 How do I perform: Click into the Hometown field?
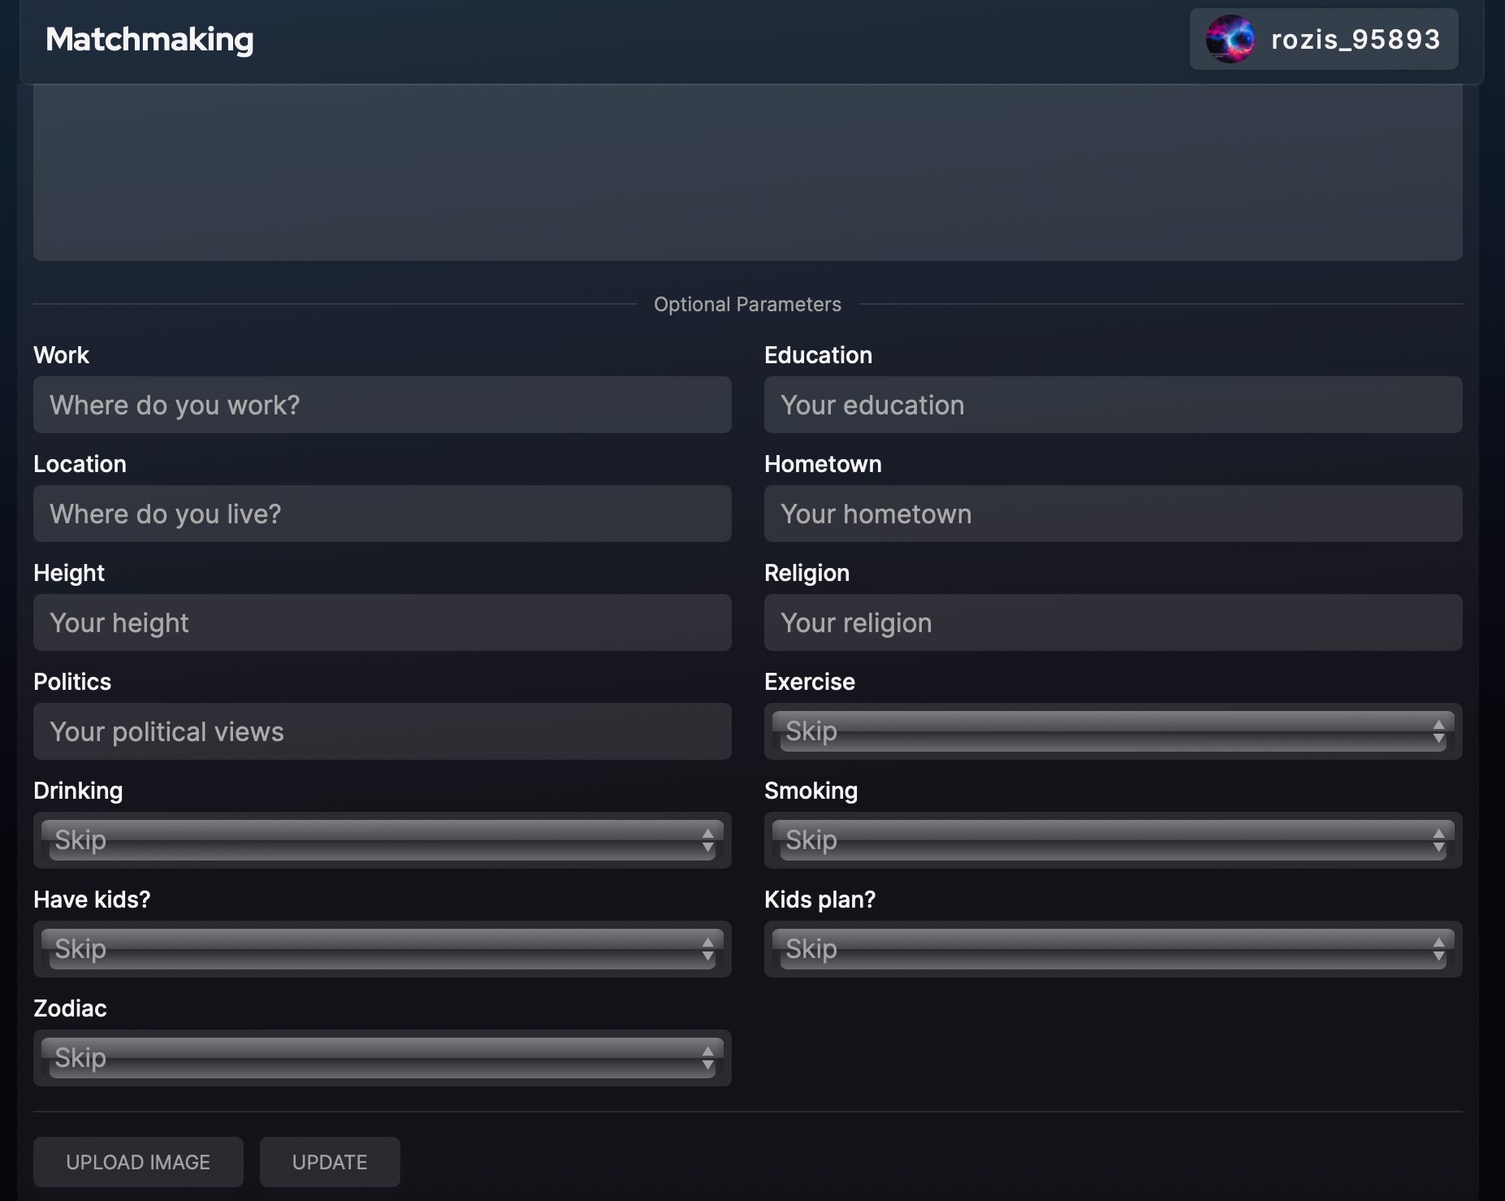click(x=1114, y=514)
